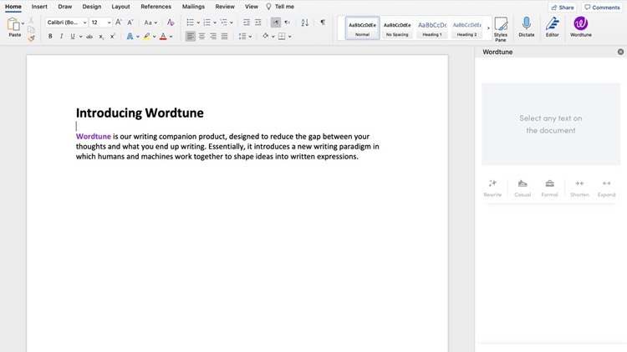The height and width of the screenshot is (352, 627).
Task: Click the Paste clipboard icon
Action: (13, 25)
